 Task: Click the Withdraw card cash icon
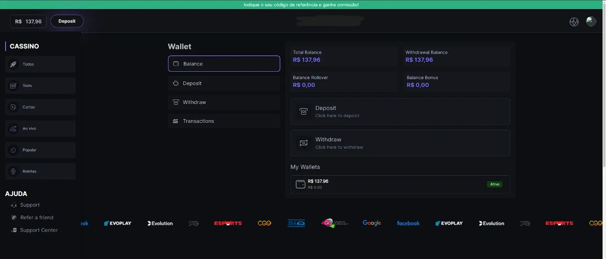[303, 143]
